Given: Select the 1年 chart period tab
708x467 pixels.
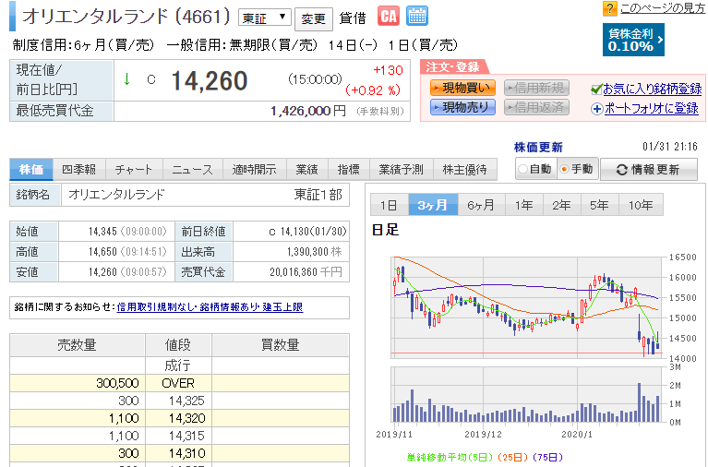Looking at the screenshot, I should click(523, 205).
